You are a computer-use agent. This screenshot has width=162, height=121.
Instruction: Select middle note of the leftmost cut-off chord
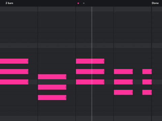click(14, 72)
